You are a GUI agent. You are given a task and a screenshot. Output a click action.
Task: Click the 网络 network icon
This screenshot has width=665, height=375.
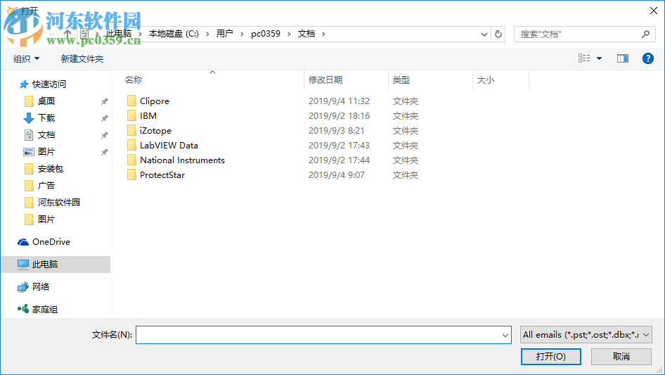click(x=23, y=287)
